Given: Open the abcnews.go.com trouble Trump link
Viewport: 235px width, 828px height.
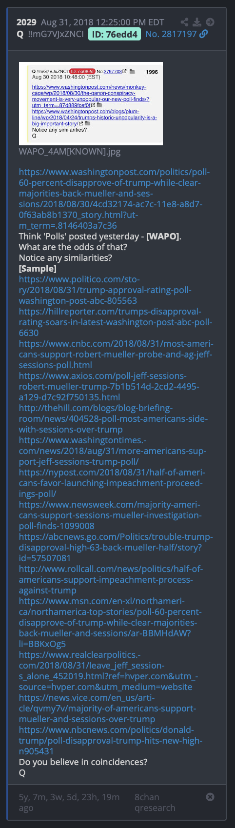Looking at the screenshot, I should point(116,548).
